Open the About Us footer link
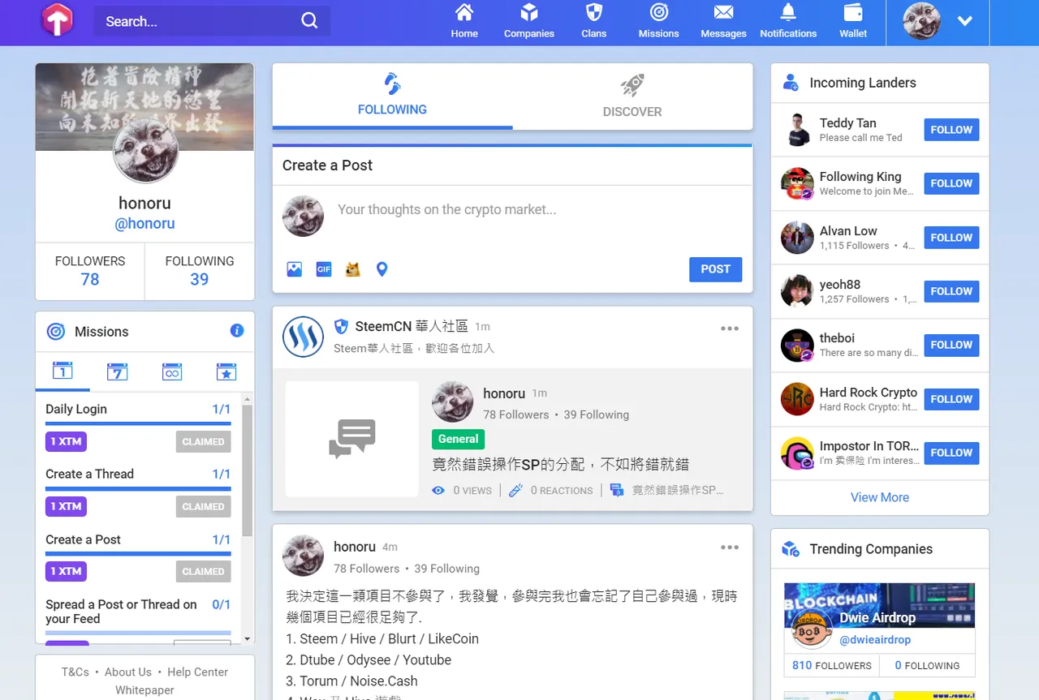1039x700 pixels. click(128, 672)
